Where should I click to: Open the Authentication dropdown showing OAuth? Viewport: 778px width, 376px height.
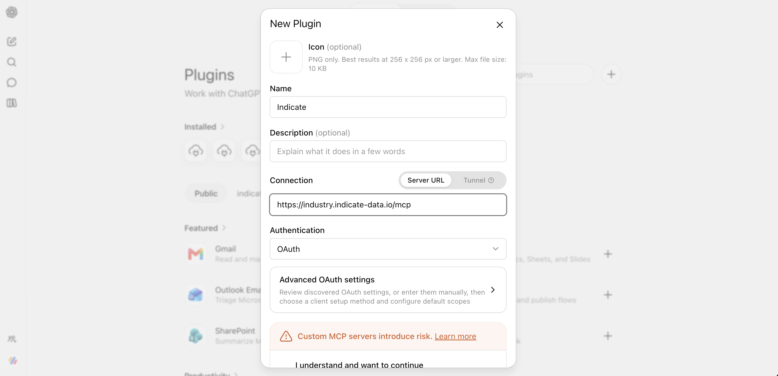pos(388,249)
